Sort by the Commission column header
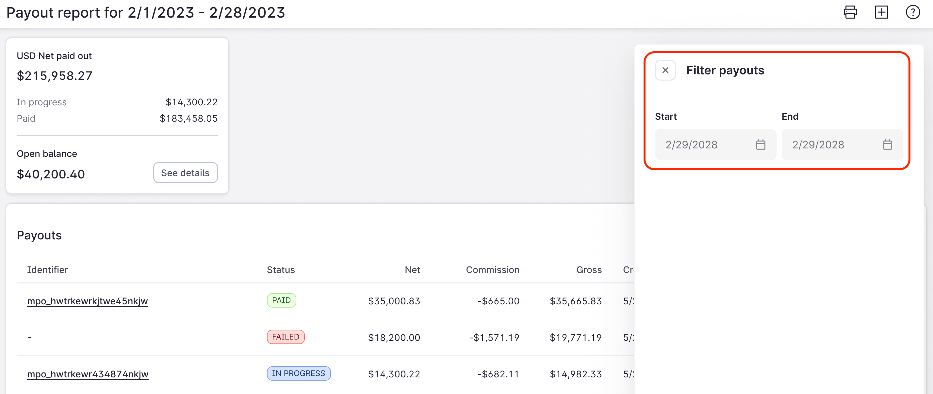 [493, 269]
